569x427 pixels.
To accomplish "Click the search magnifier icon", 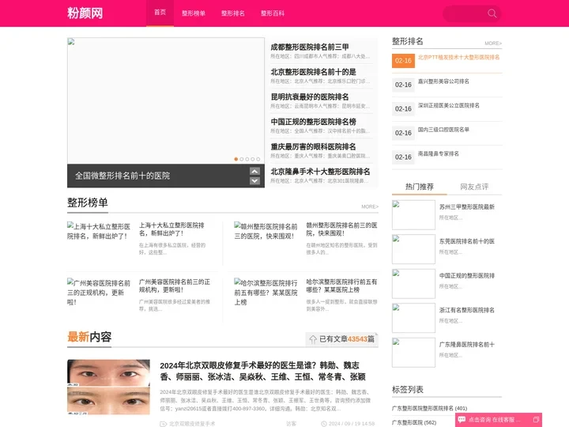I will pyautogui.click(x=492, y=13).
